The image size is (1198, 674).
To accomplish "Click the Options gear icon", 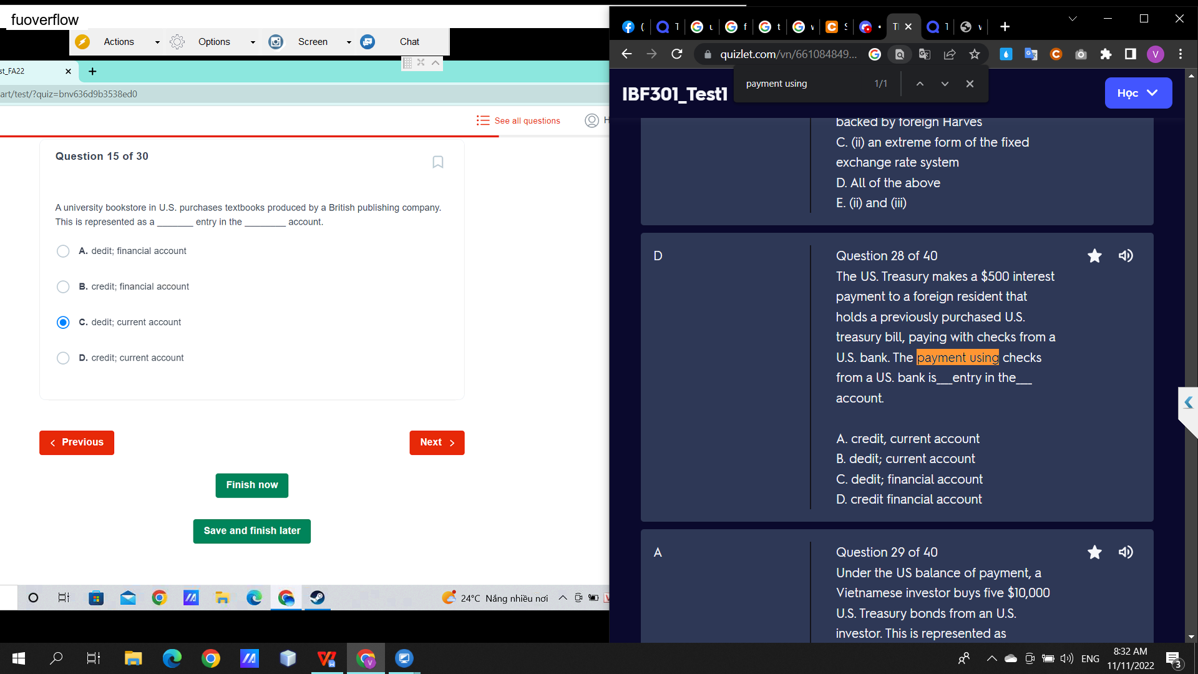I will click(177, 42).
